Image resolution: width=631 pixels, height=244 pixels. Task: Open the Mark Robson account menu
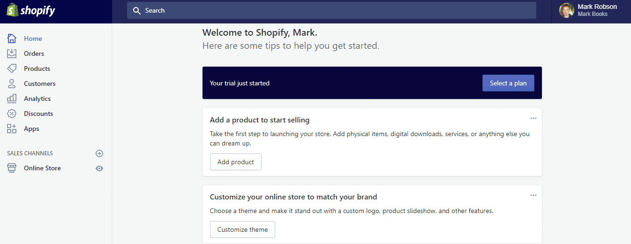[x=591, y=10]
